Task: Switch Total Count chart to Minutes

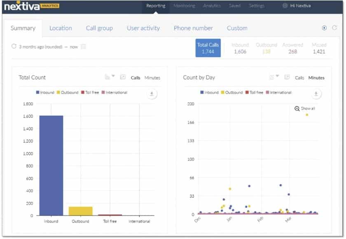Action: coord(153,77)
